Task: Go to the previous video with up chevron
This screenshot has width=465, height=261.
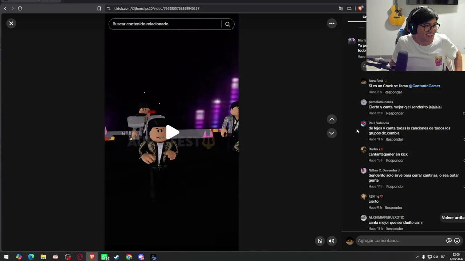Action: [x=332, y=119]
